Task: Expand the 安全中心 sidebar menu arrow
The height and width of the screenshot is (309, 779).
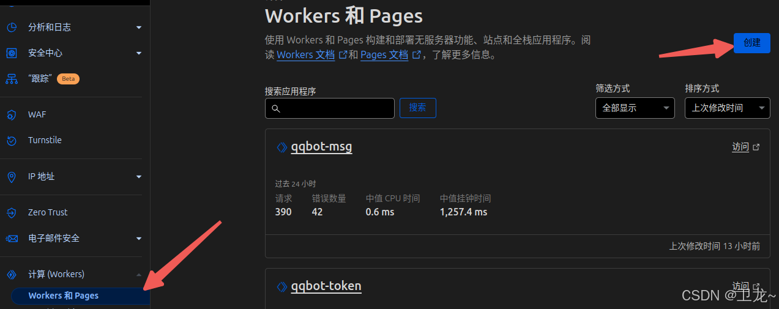Action: tap(139, 53)
